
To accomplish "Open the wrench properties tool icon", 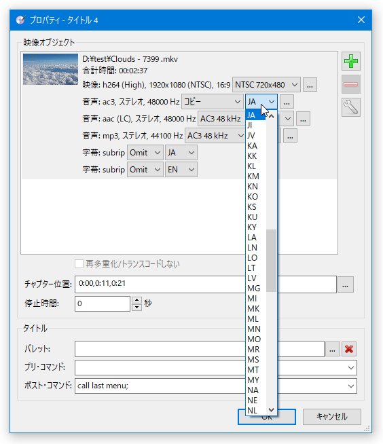I will pos(350,107).
